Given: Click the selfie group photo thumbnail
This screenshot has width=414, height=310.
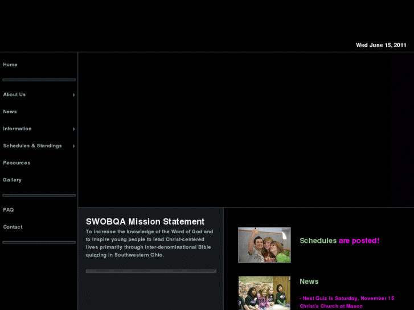Looking at the screenshot, I should point(264,245).
